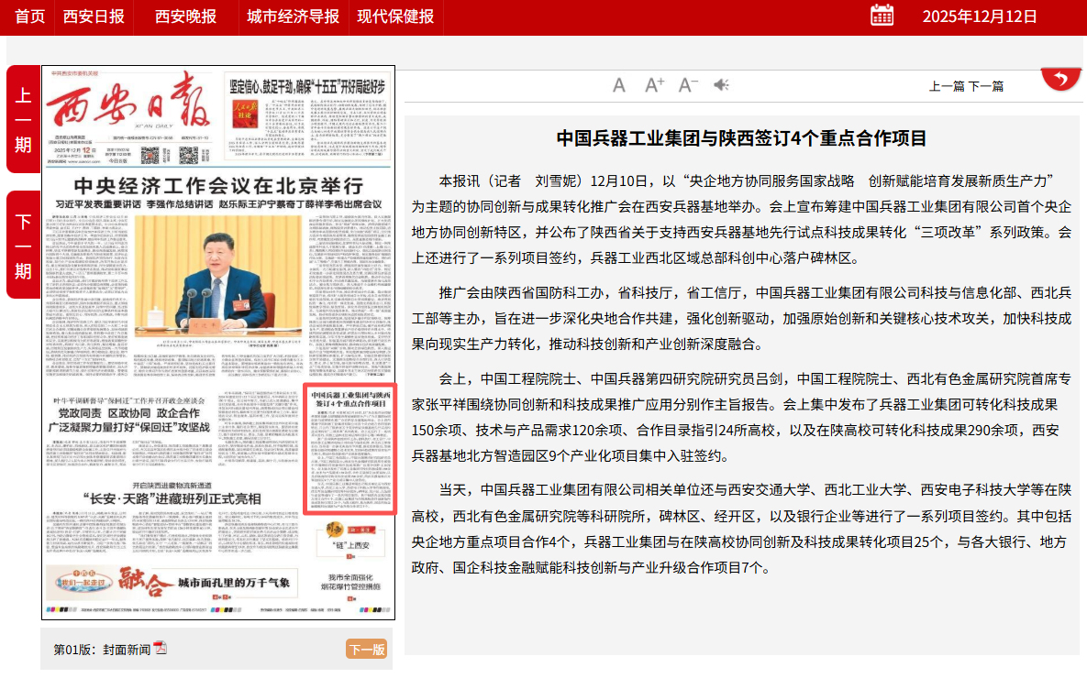Click 上一篇 previous article link
The image size is (1087, 678).
coord(947,86)
